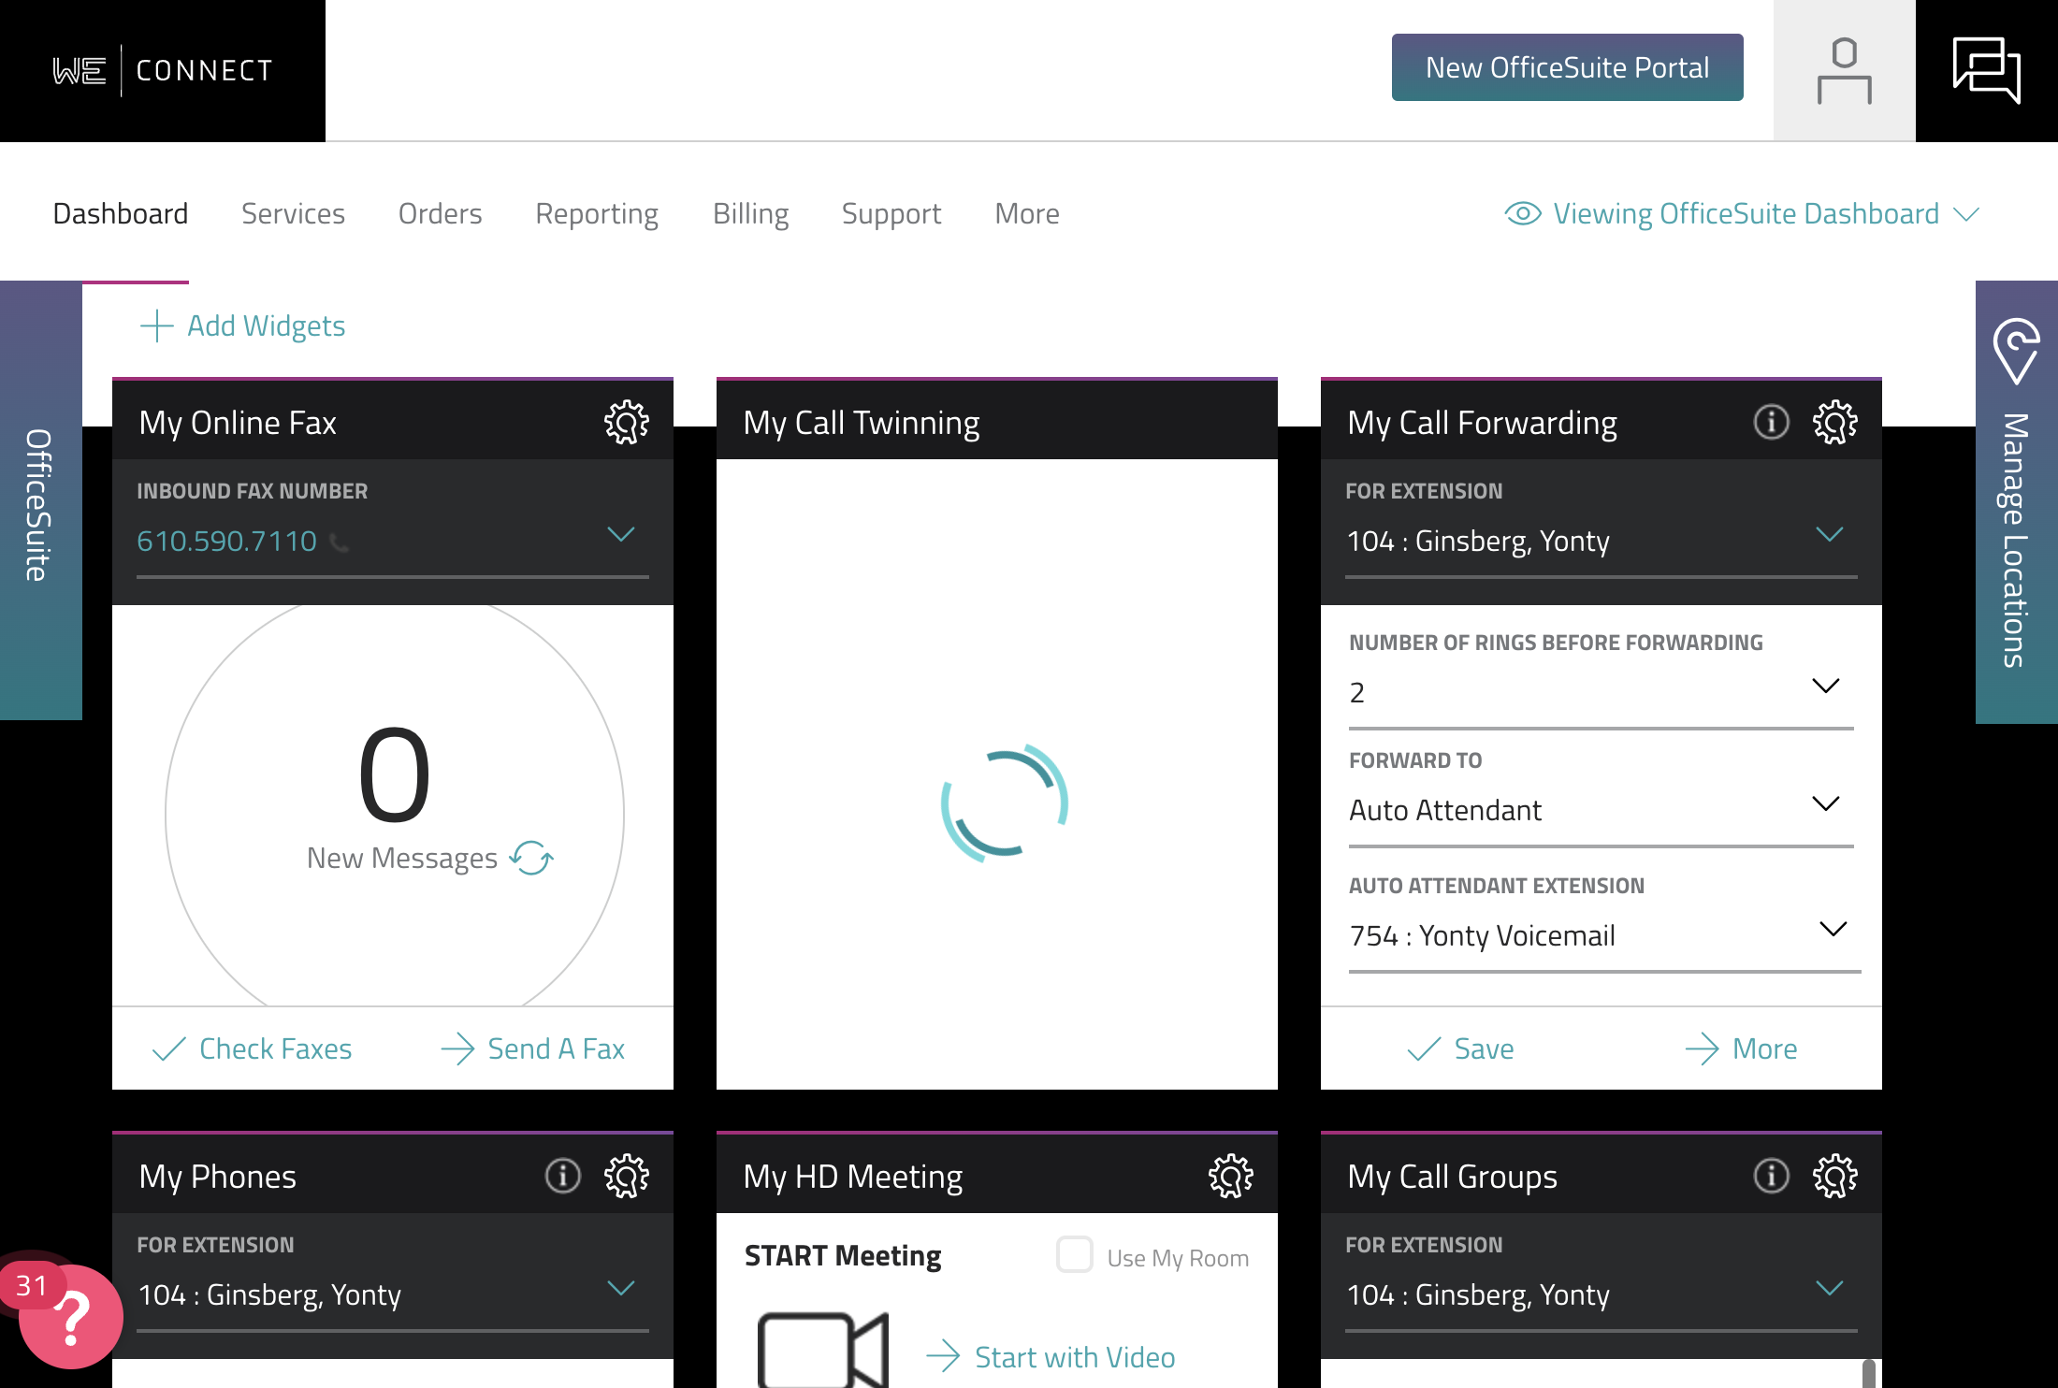Open Forward To dropdown

click(1601, 810)
